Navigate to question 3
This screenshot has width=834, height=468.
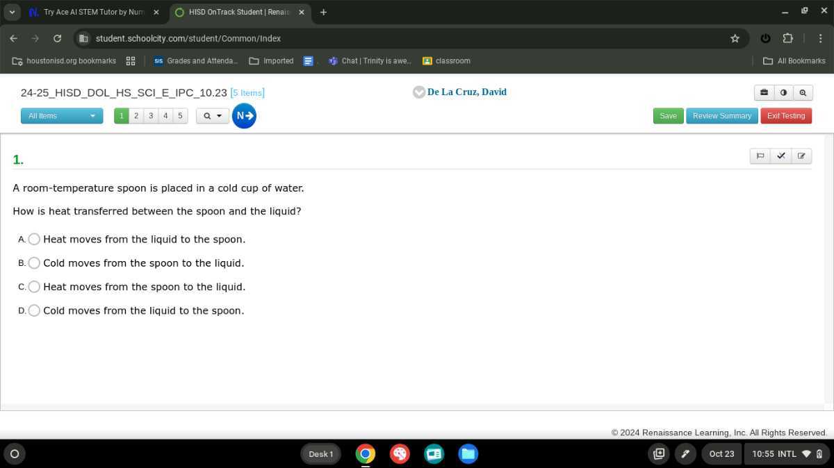(x=151, y=115)
